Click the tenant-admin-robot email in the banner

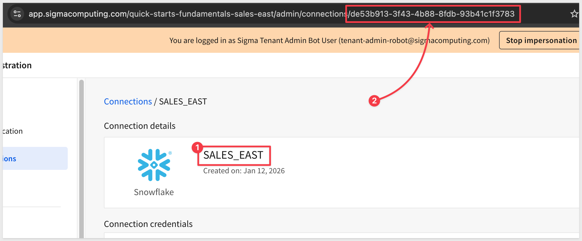click(x=414, y=40)
